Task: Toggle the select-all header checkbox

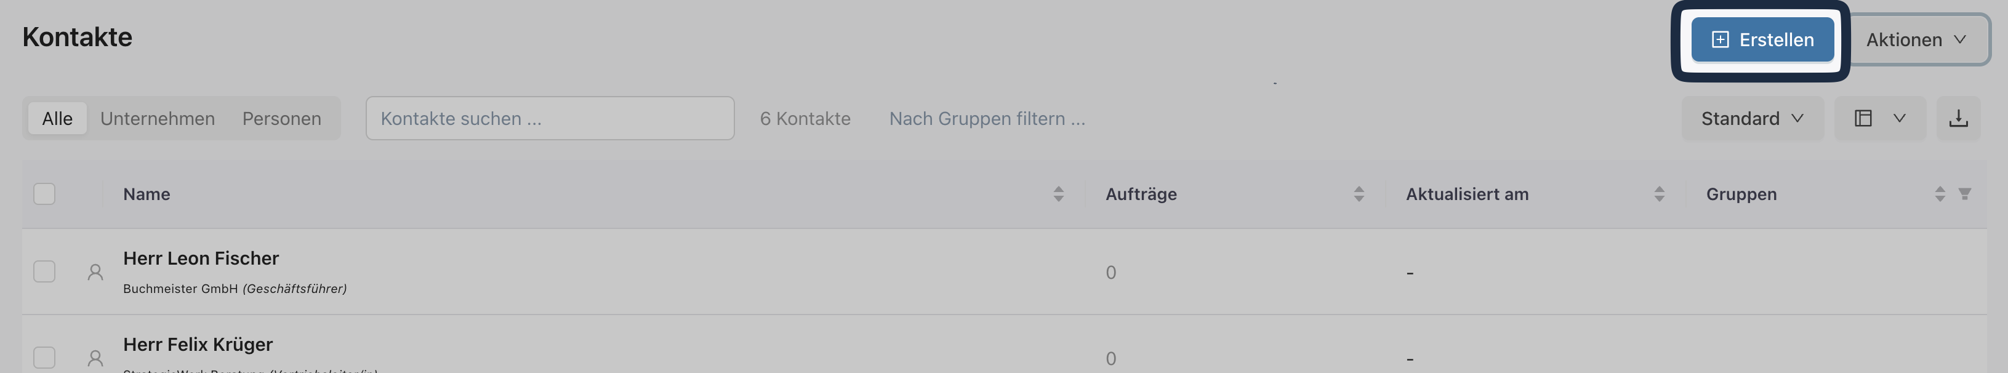Action: point(44,194)
